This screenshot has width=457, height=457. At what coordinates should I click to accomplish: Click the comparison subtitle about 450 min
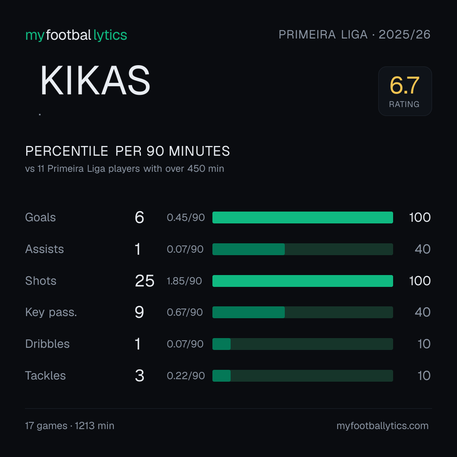(x=125, y=169)
